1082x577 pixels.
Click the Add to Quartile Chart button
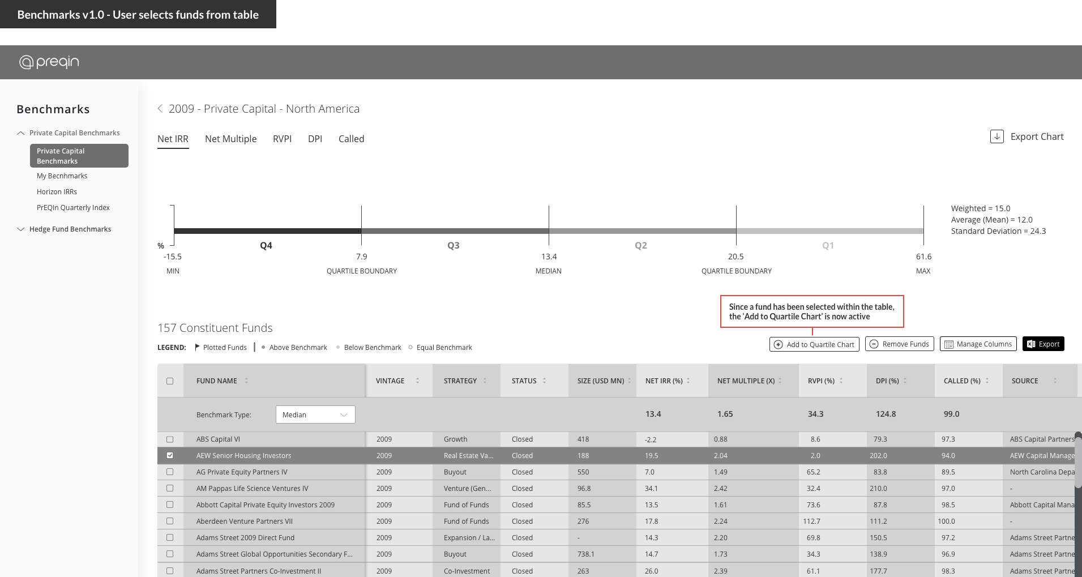pos(814,344)
